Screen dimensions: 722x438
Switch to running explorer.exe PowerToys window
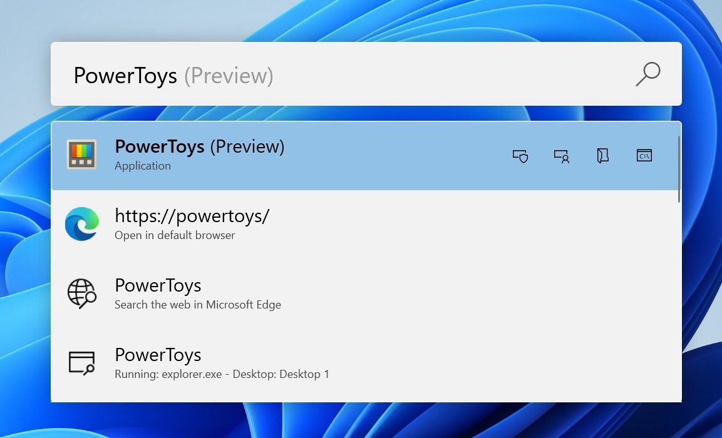[366, 364]
